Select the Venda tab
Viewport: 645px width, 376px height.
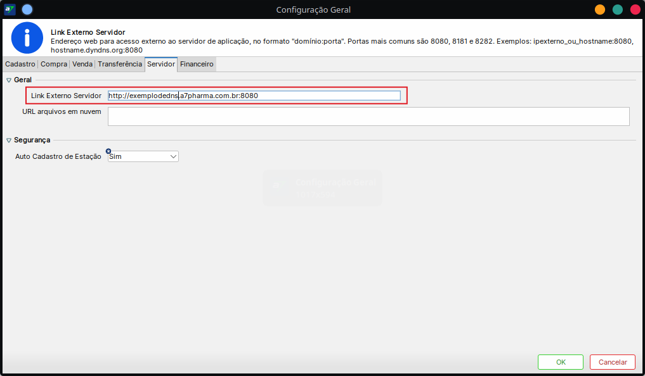82,64
